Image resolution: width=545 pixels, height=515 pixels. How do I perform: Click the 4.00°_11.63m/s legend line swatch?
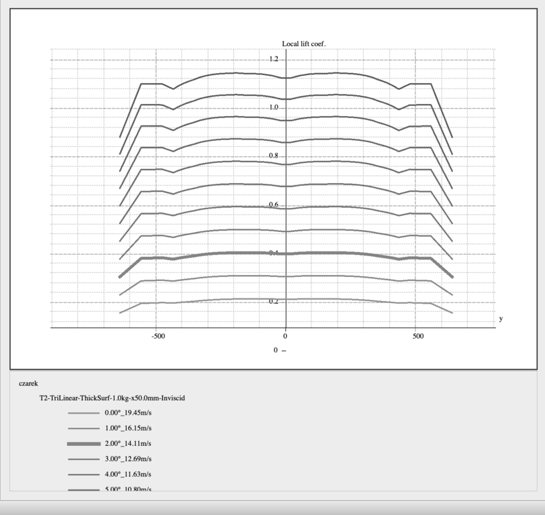tap(83, 475)
